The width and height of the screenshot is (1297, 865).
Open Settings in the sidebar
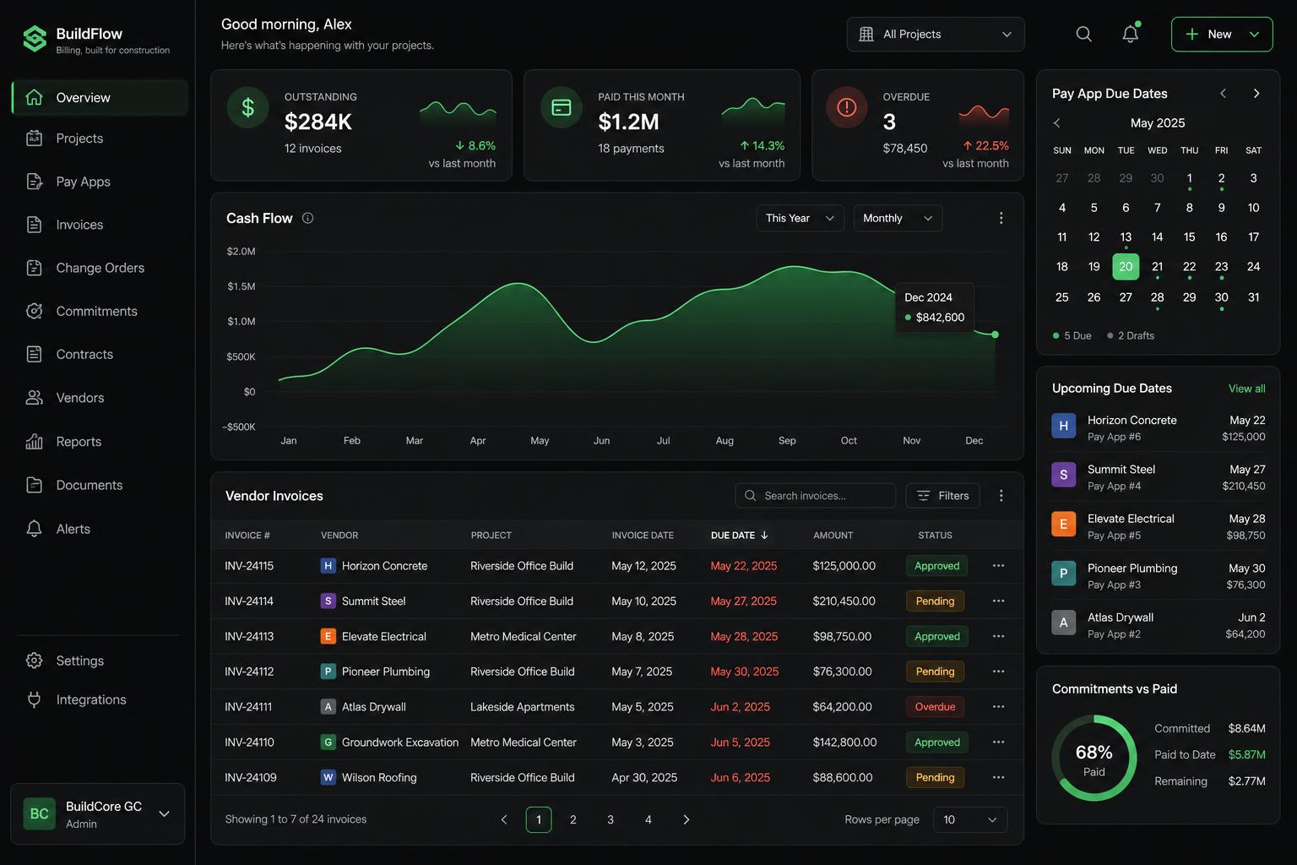pyautogui.click(x=100, y=661)
